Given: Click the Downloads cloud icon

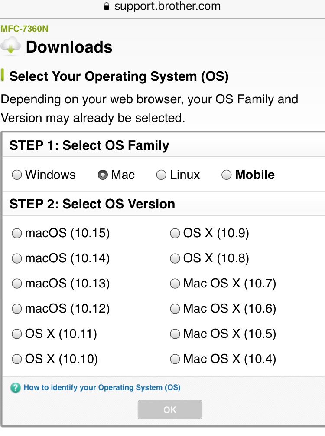Looking at the screenshot, I should (x=11, y=46).
